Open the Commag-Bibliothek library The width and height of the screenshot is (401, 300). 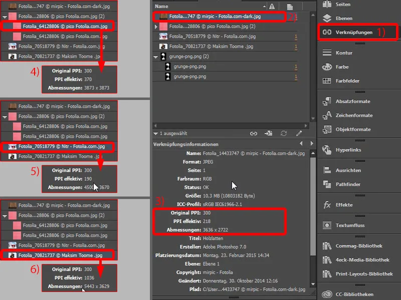point(358,246)
